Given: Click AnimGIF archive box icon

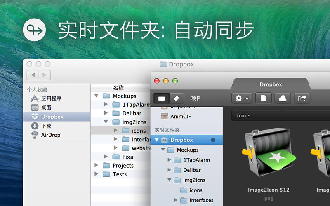Looking at the screenshot, I should click(x=164, y=116).
